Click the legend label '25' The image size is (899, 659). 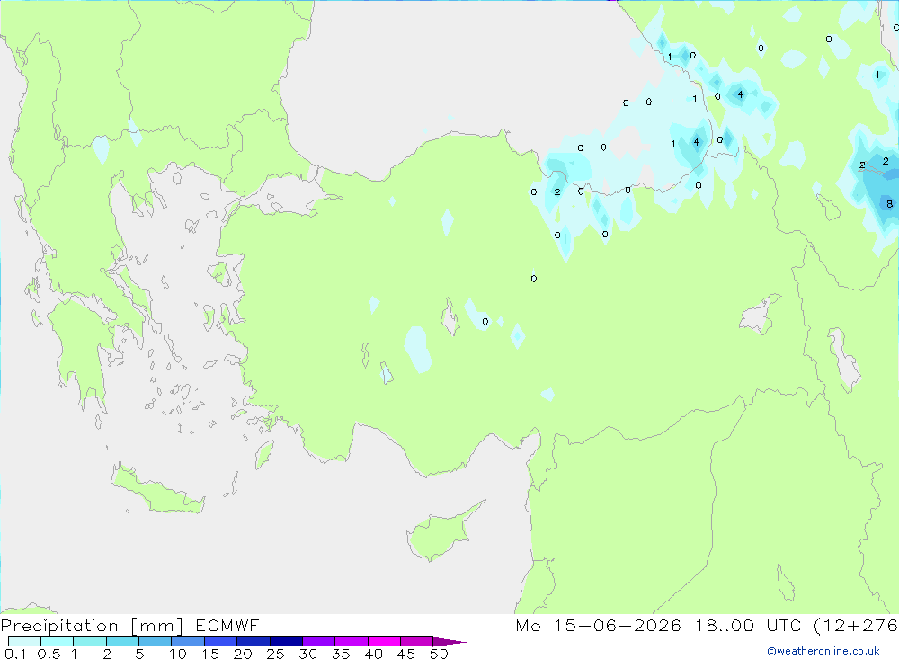pos(275,654)
